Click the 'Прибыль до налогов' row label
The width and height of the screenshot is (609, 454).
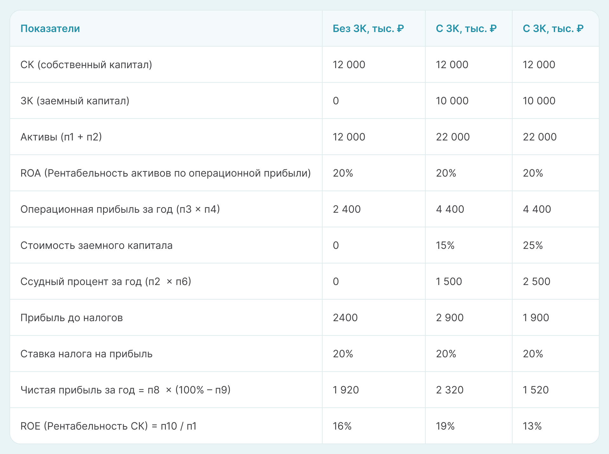(x=71, y=318)
